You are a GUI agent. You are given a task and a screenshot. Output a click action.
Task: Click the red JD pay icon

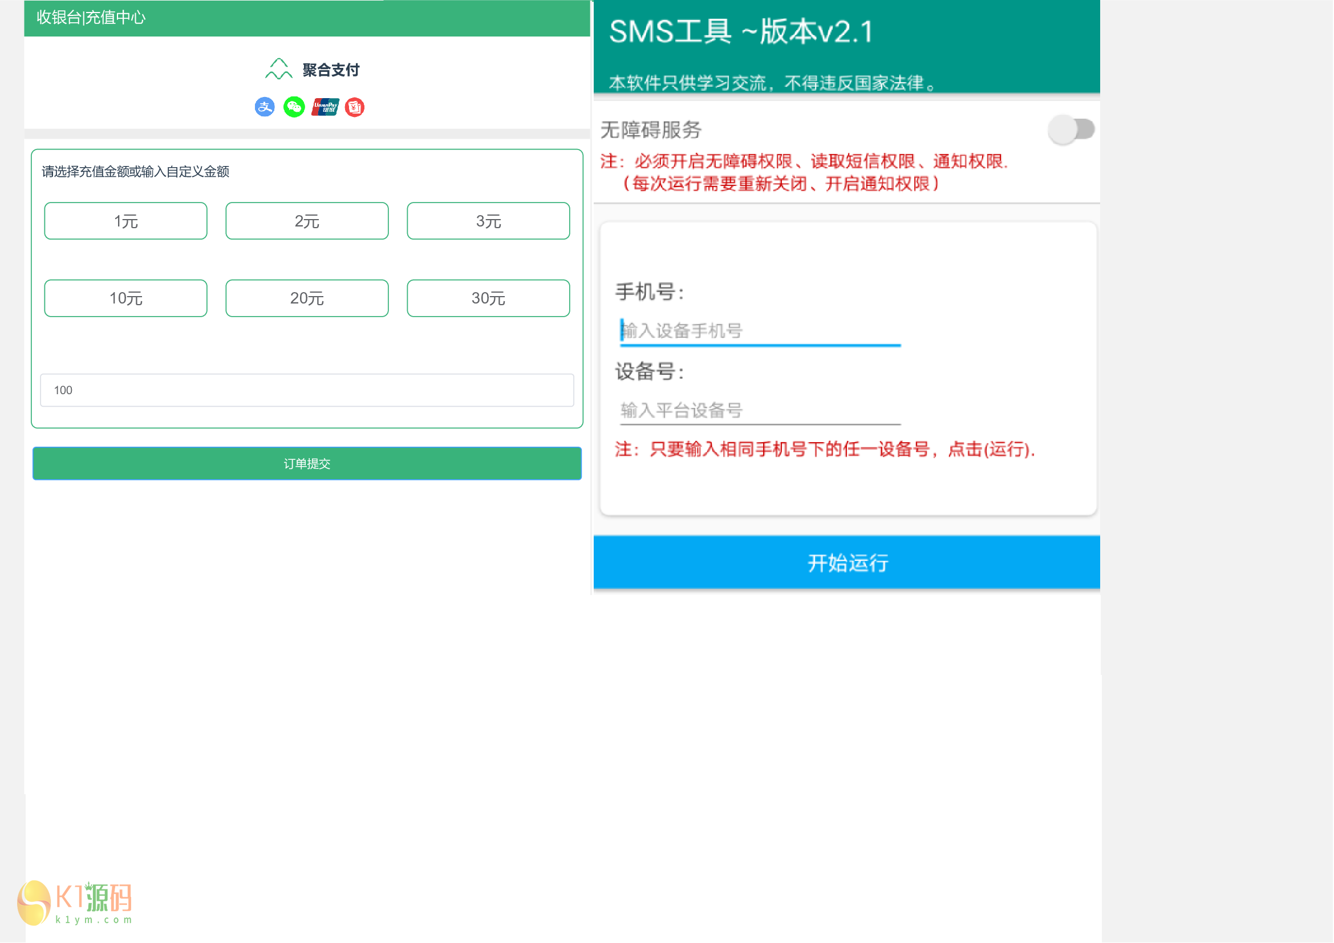click(x=354, y=107)
